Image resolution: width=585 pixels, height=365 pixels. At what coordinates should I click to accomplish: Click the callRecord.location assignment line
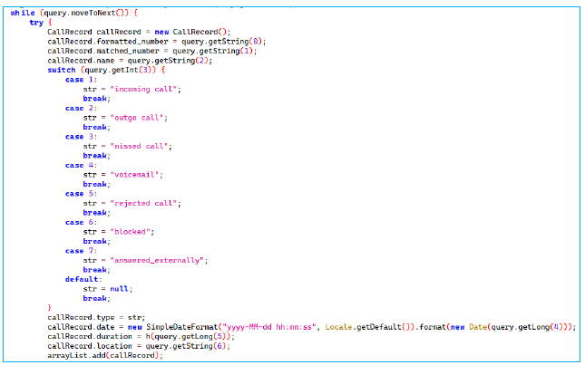coord(139,346)
